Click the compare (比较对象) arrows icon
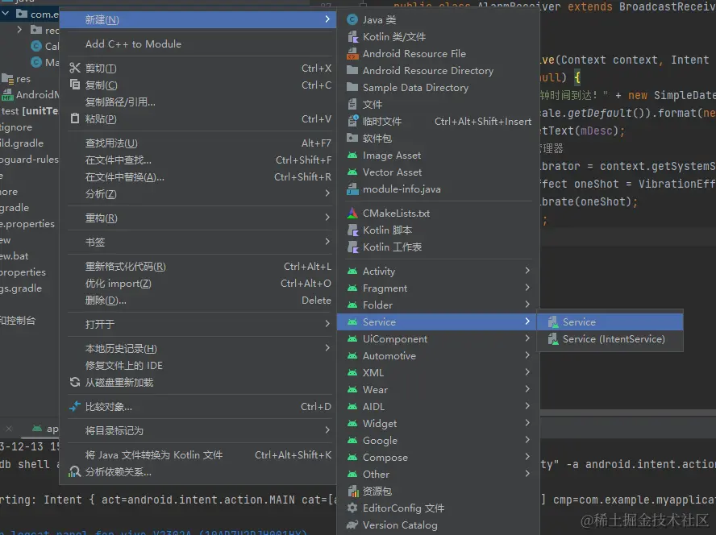The height and width of the screenshot is (535, 716). [74, 406]
